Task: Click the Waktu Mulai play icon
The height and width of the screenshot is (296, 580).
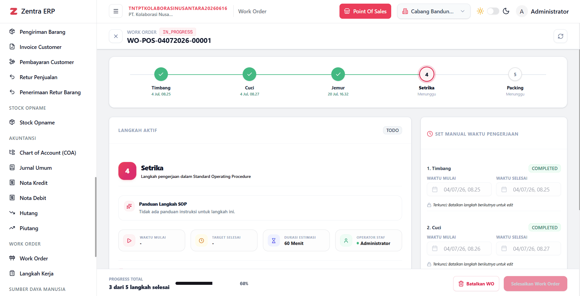Action: point(129,241)
